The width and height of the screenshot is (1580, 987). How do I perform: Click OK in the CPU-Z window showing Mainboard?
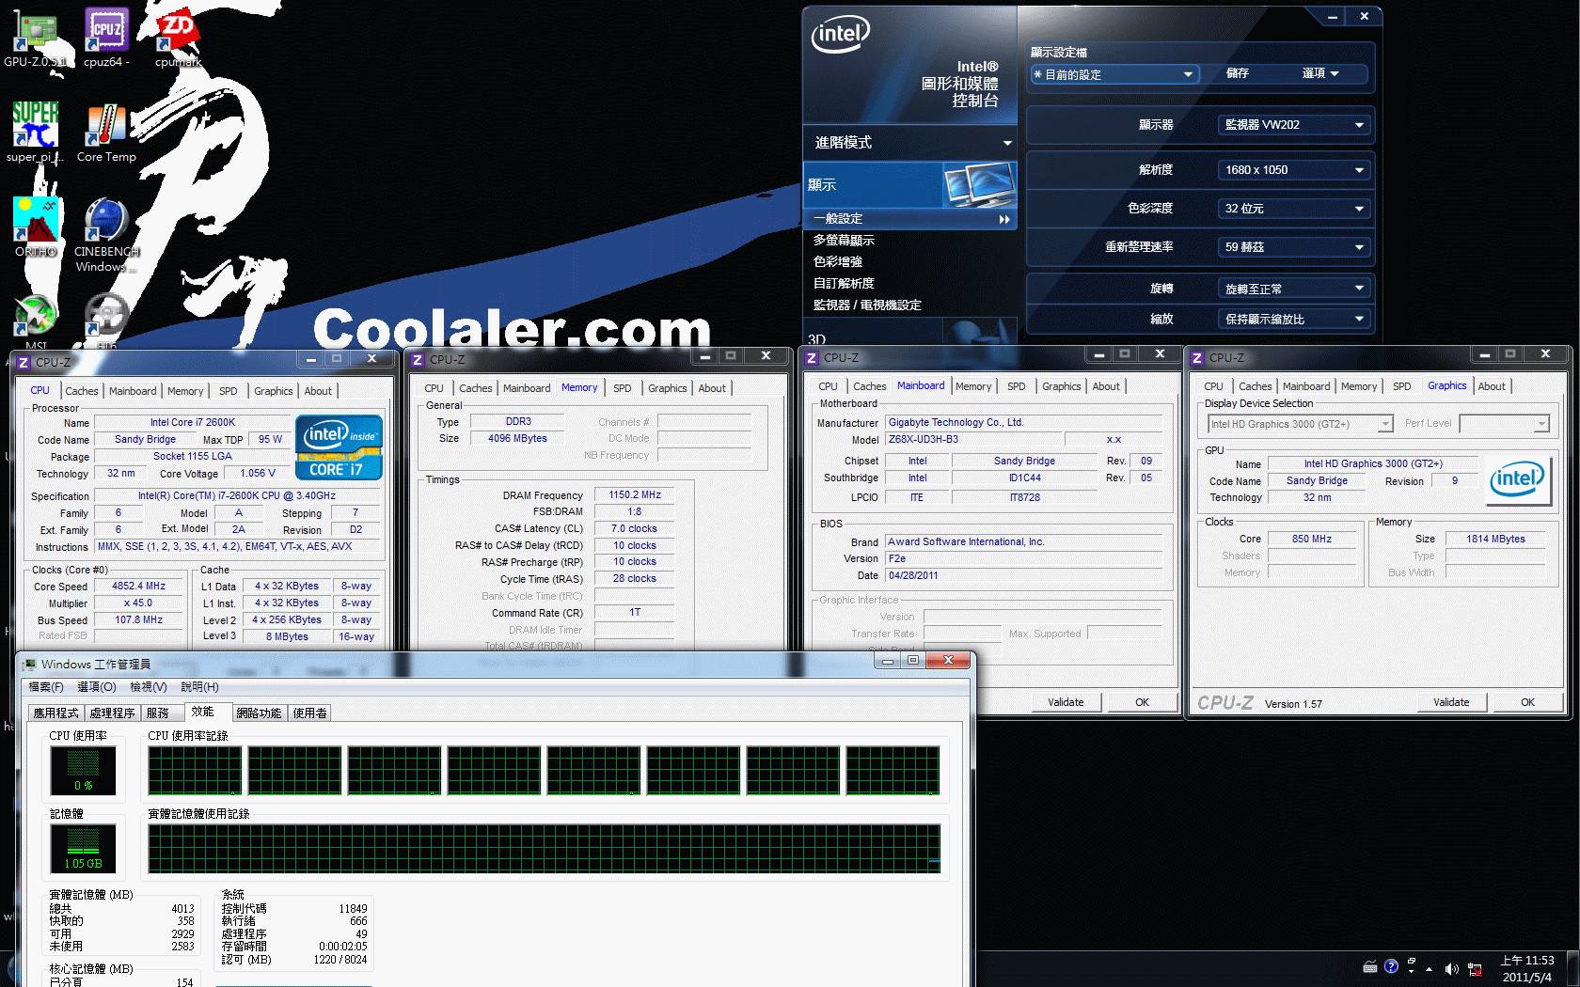1142,702
